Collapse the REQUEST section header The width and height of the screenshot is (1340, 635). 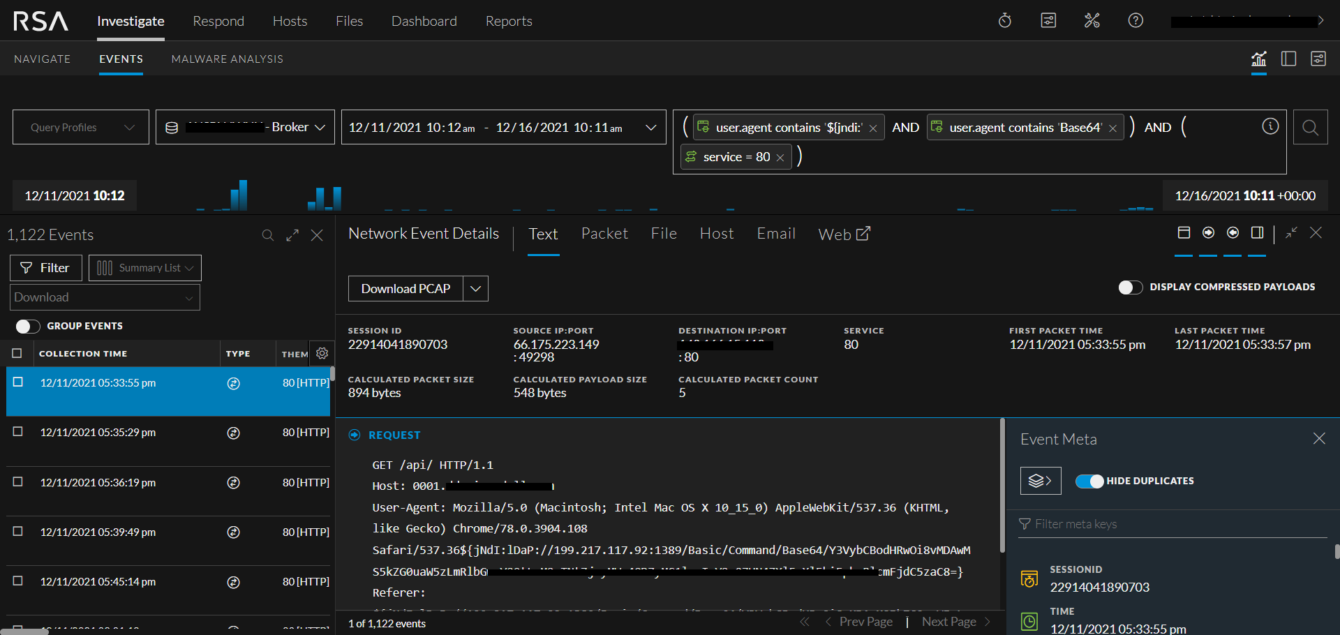(355, 434)
